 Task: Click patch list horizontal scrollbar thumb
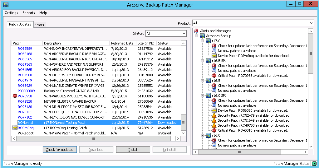94,138
